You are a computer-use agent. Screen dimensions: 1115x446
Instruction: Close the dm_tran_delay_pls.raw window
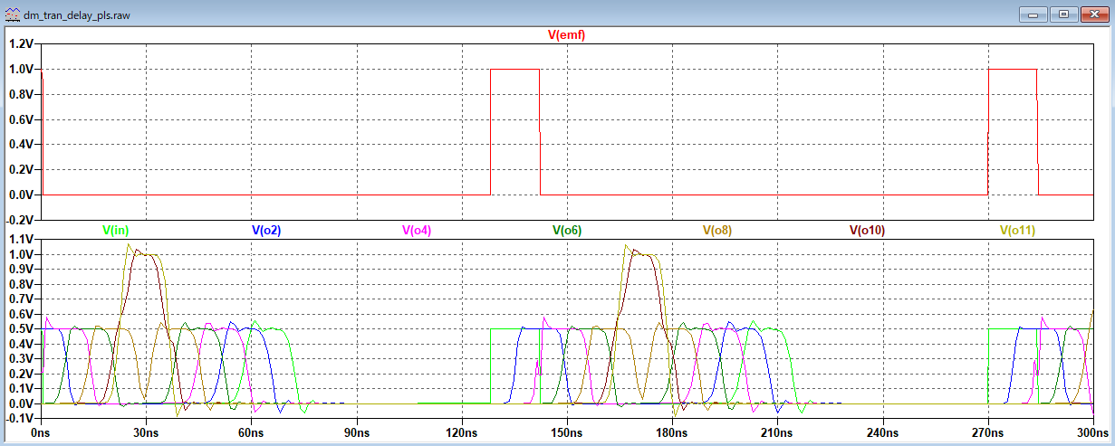1093,14
